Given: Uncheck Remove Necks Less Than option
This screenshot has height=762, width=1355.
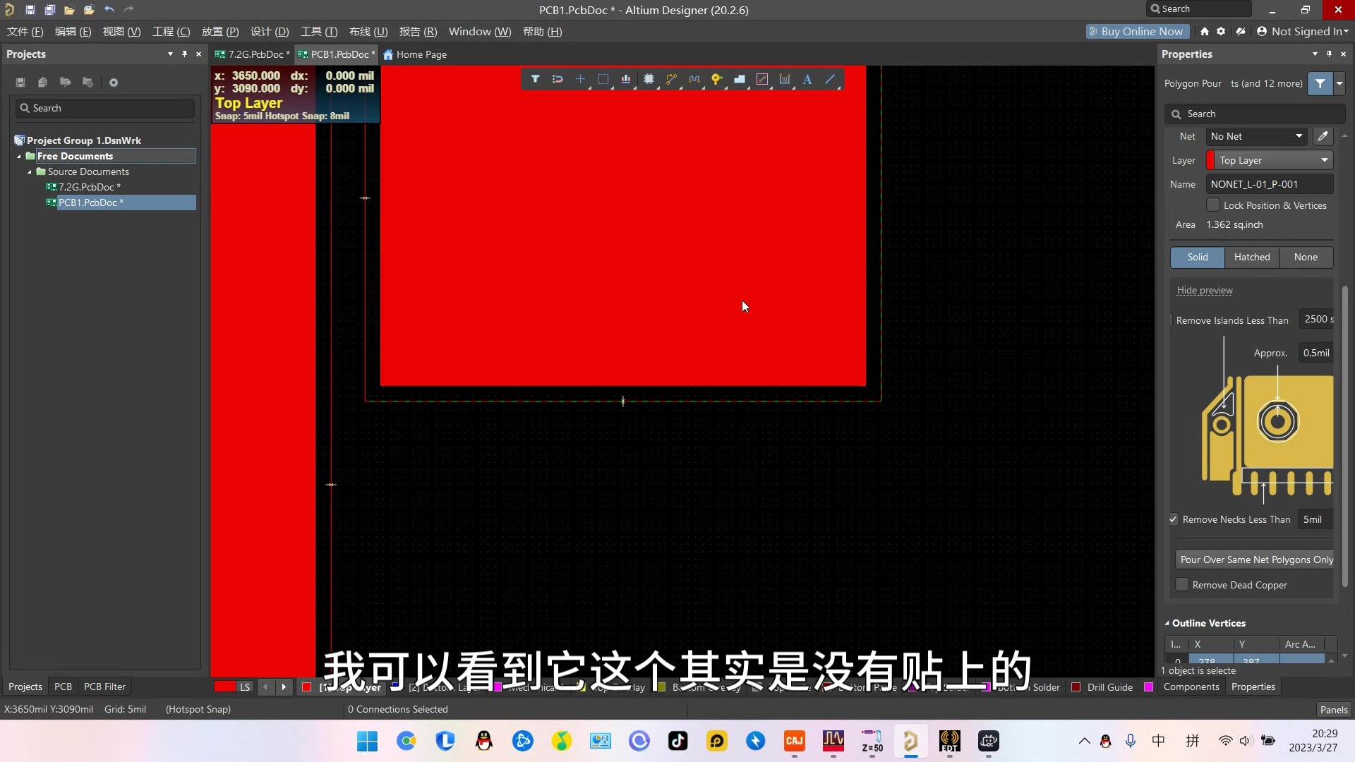Looking at the screenshot, I should [1174, 519].
